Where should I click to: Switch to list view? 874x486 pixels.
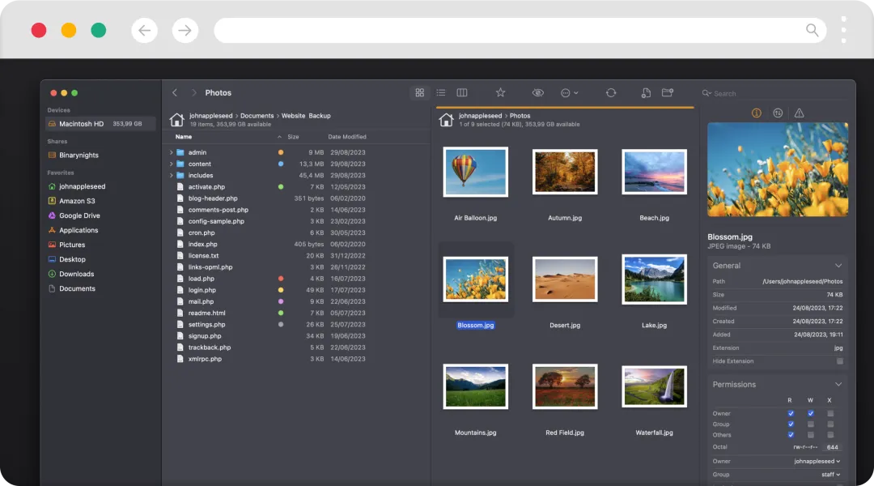[441, 92]
